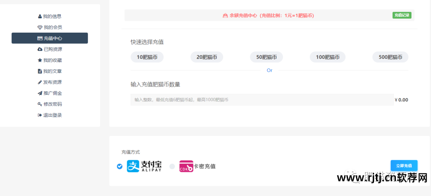Open the green 充值记录 link
This screenshot has width=431, height=196.
pos(401,16)
